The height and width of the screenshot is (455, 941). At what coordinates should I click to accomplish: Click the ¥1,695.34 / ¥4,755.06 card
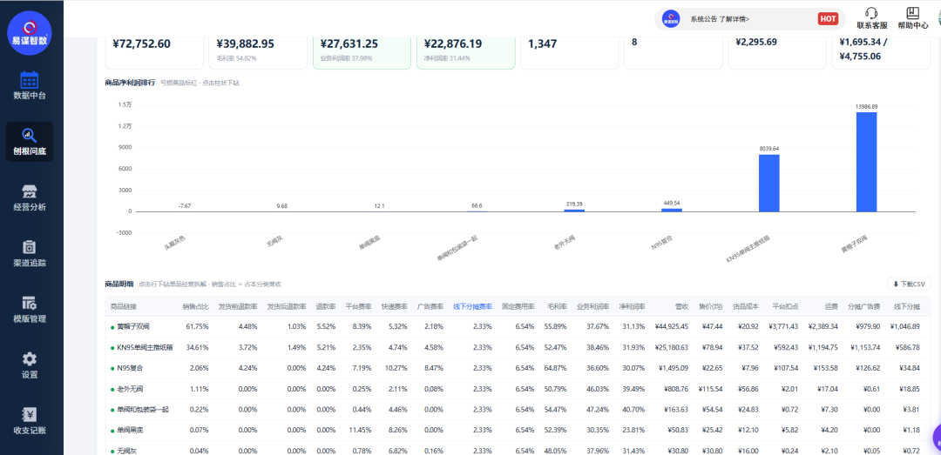881,51
